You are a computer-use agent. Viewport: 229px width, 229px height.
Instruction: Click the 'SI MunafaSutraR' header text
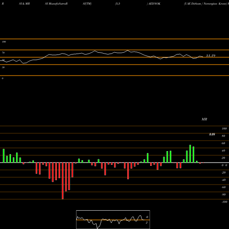click(x=56, y=4)
